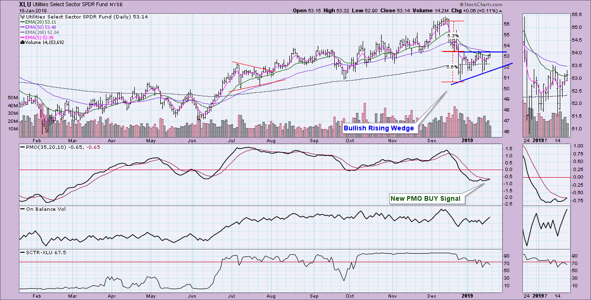Click the 46 price axis label

(506, 131)
